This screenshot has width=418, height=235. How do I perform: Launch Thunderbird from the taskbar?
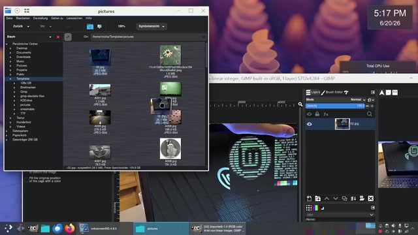[57, 228]
